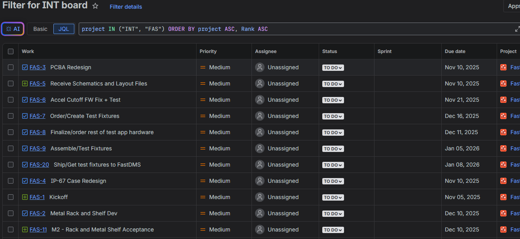Switch to JQL search mode
Screen dimensions: 520x239
tap(64, 29)
